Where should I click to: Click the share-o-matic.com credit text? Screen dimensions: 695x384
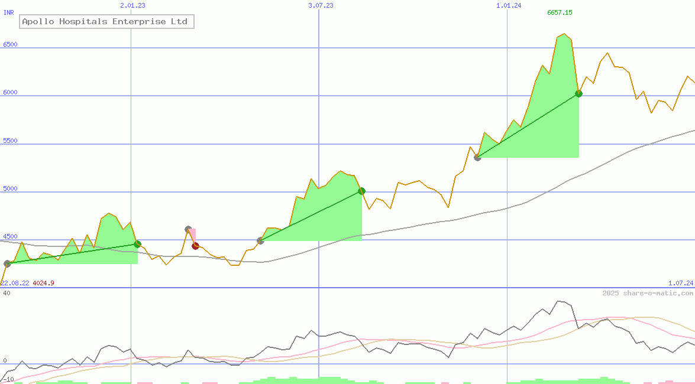pyautogui.click(x=648, y=293)
